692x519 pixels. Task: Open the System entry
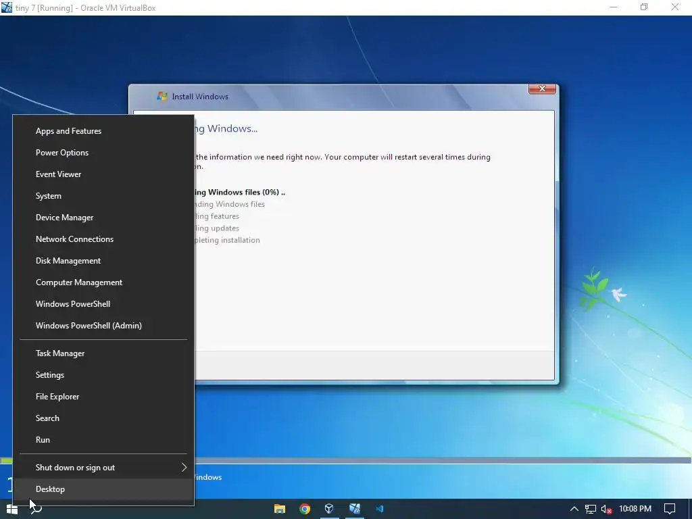click(103, 196)
